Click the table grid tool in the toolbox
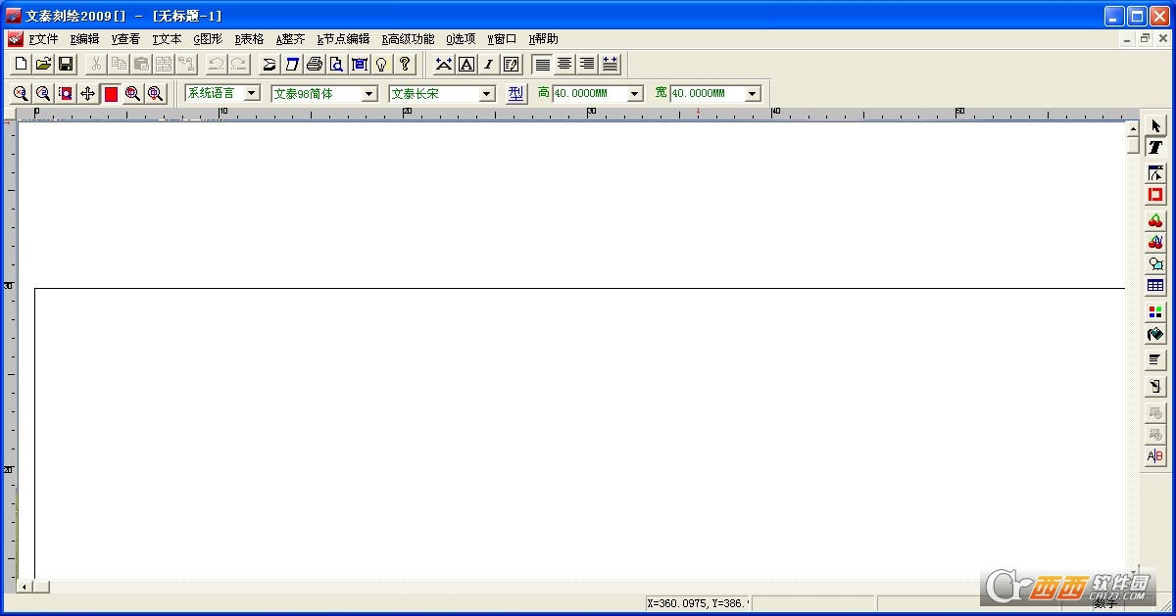1176x616 pixels. click(x=1155, y=286)
